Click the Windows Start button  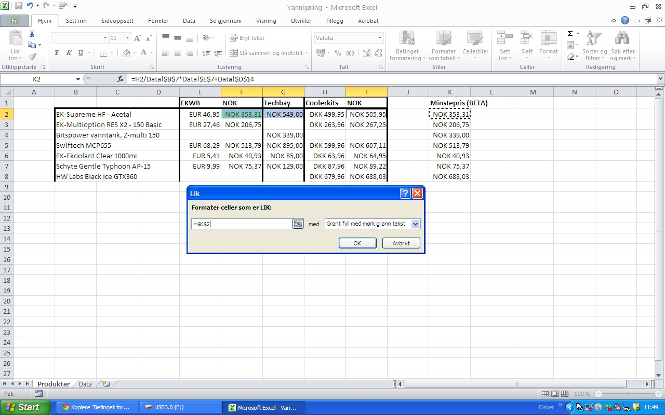click(25, 407)
